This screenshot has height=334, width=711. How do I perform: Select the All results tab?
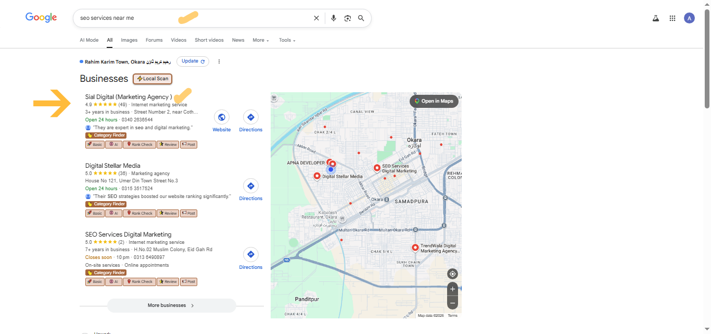pos(110,40)
